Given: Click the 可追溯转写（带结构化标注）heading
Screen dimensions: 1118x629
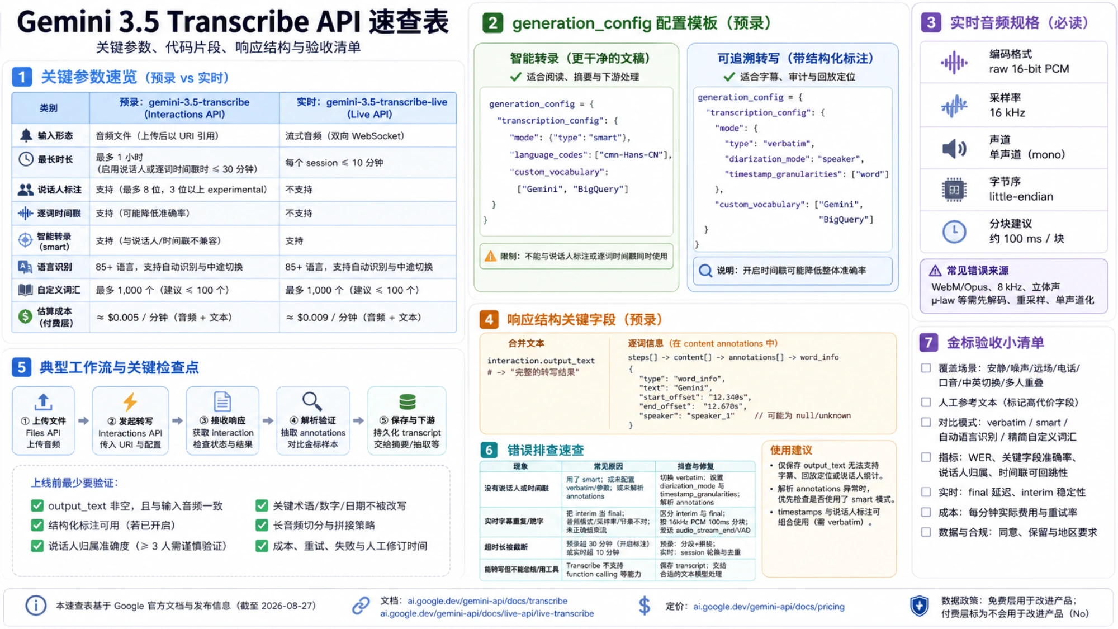Looking at the screenshot, I should (795, 58).
